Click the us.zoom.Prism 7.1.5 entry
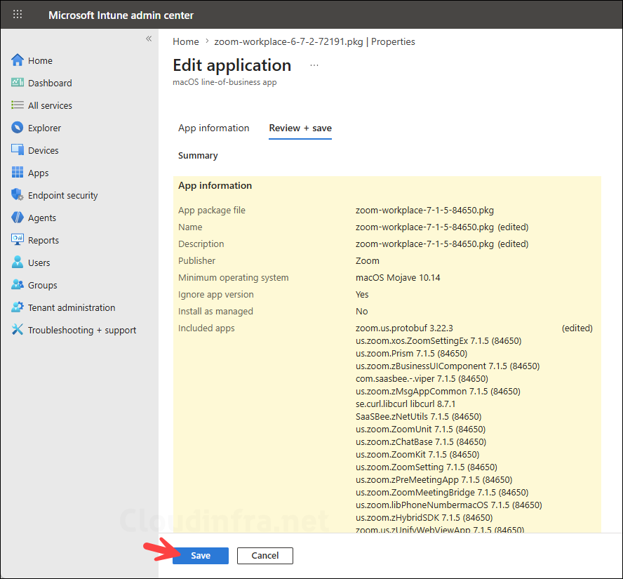 click(x=411, y=353)
